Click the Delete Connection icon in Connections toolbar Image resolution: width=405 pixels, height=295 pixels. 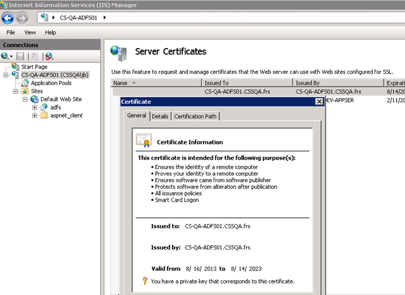49,56
